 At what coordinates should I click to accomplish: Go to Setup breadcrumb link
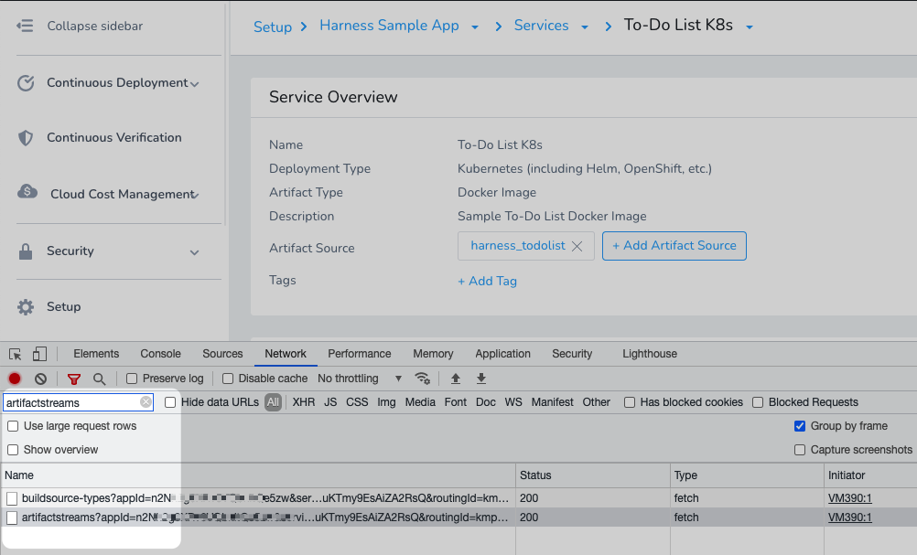(273, 27)
